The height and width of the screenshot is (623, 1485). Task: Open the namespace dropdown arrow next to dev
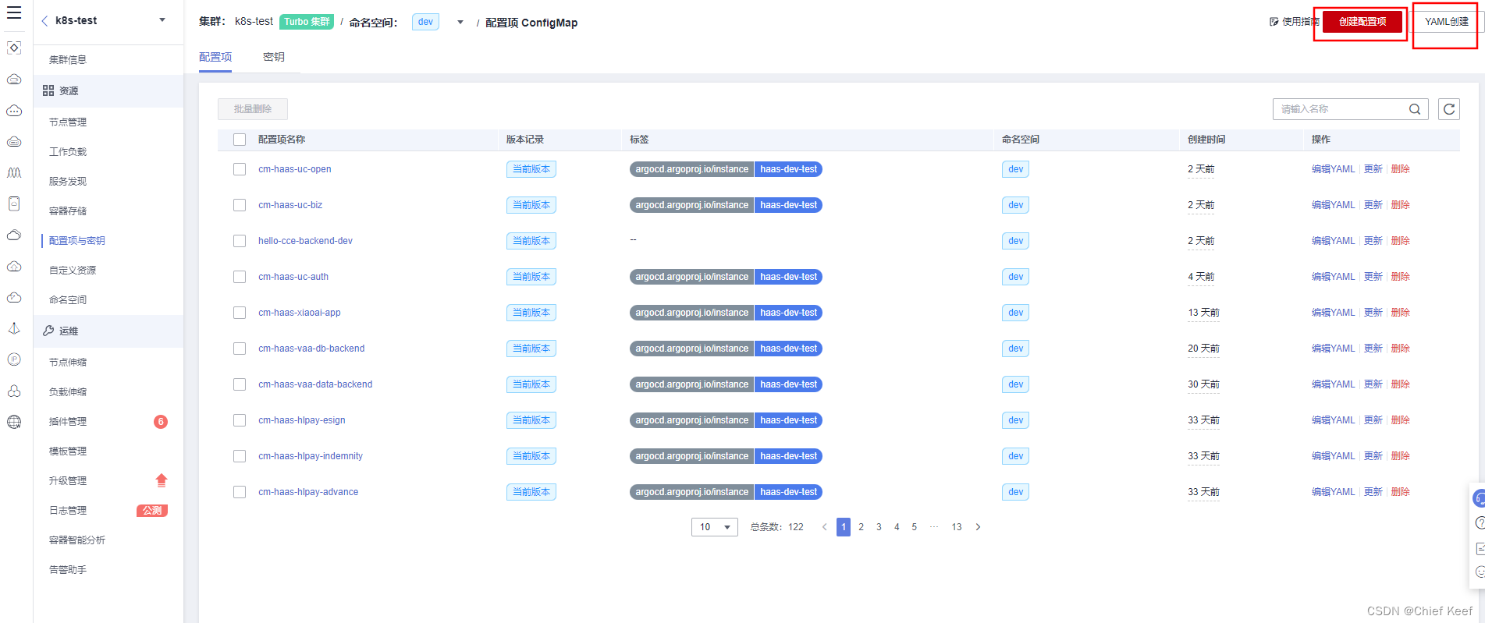tap(460, 23)
